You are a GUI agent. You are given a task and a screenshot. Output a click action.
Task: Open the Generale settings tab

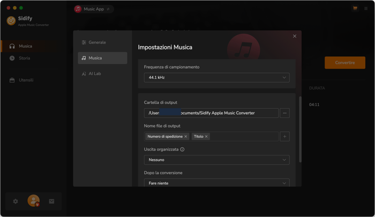[102, 42]
